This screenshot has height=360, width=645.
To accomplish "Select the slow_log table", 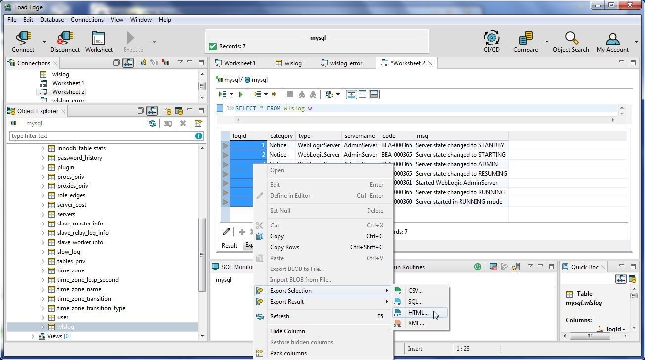I will point(68,252).
